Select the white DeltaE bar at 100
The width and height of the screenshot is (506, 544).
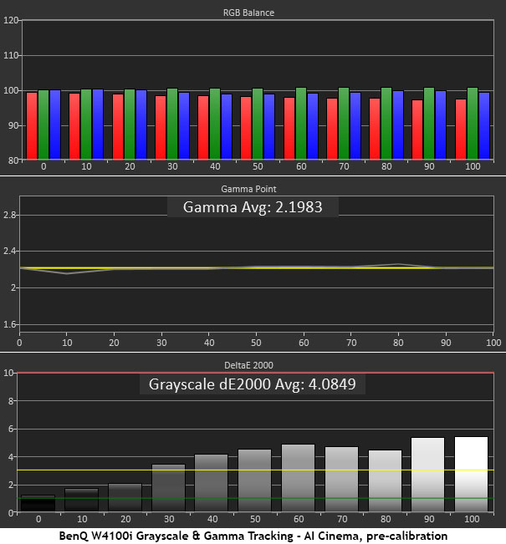(x=472, y=474)
